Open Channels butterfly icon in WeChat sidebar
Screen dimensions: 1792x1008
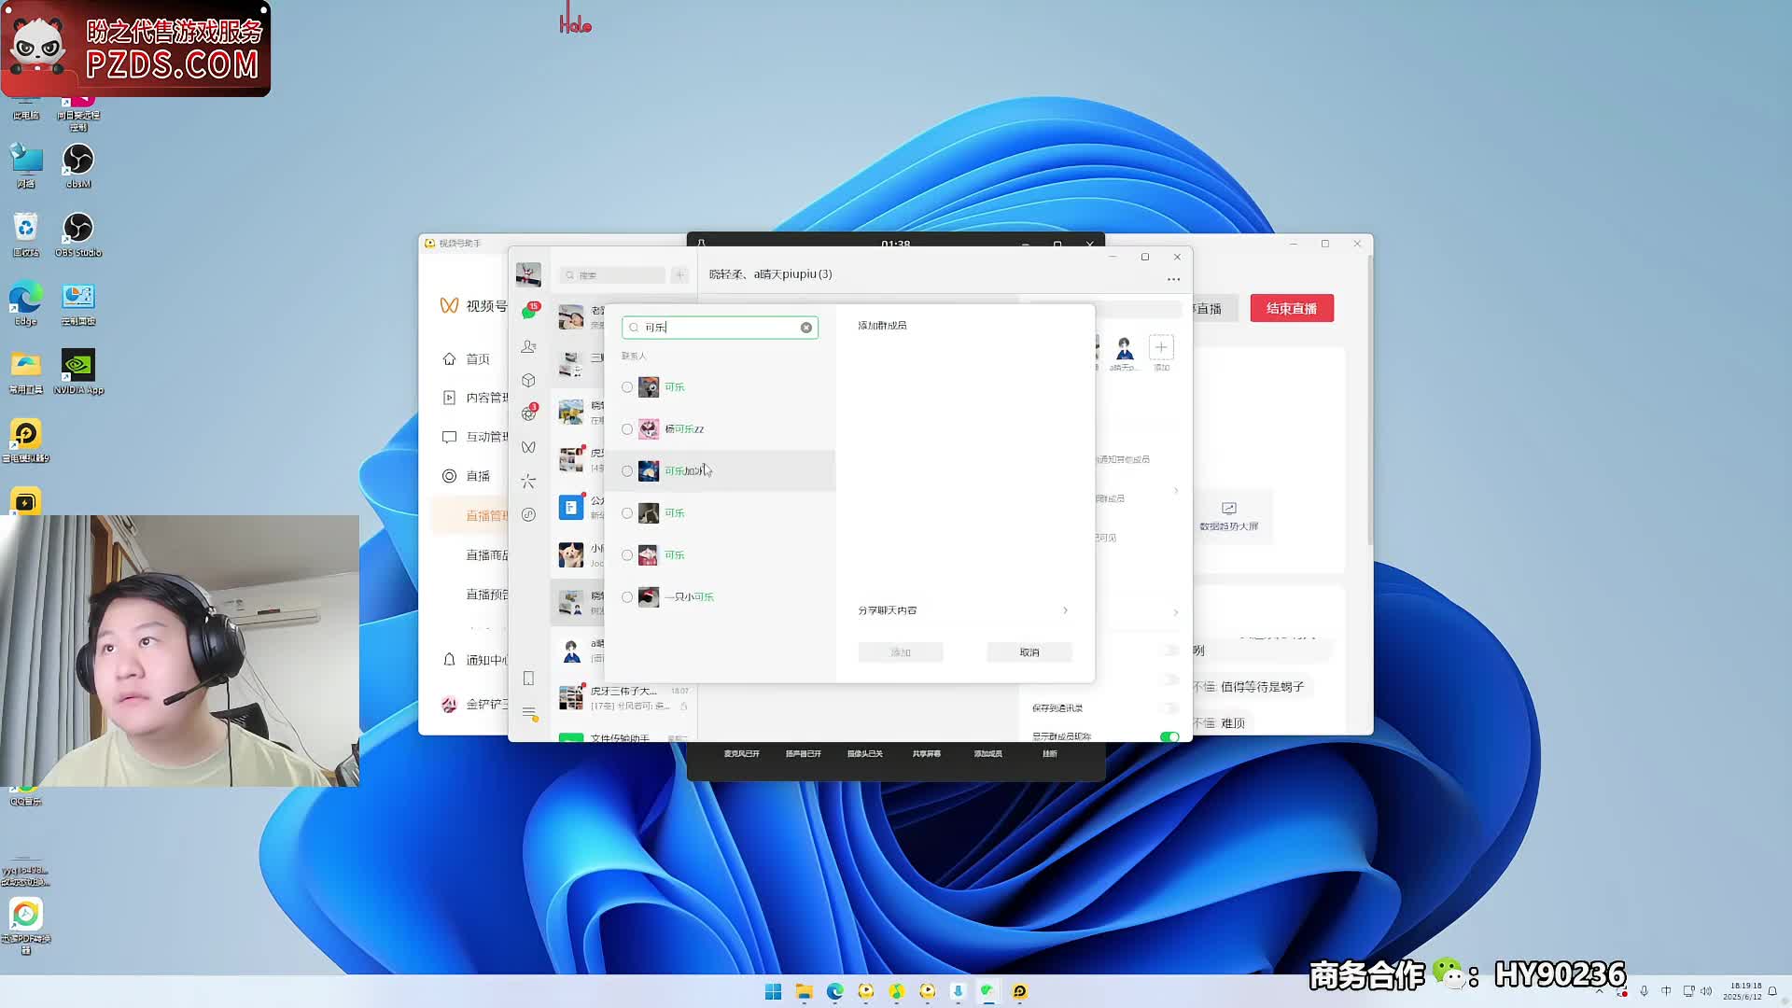[x=528, y=447]
